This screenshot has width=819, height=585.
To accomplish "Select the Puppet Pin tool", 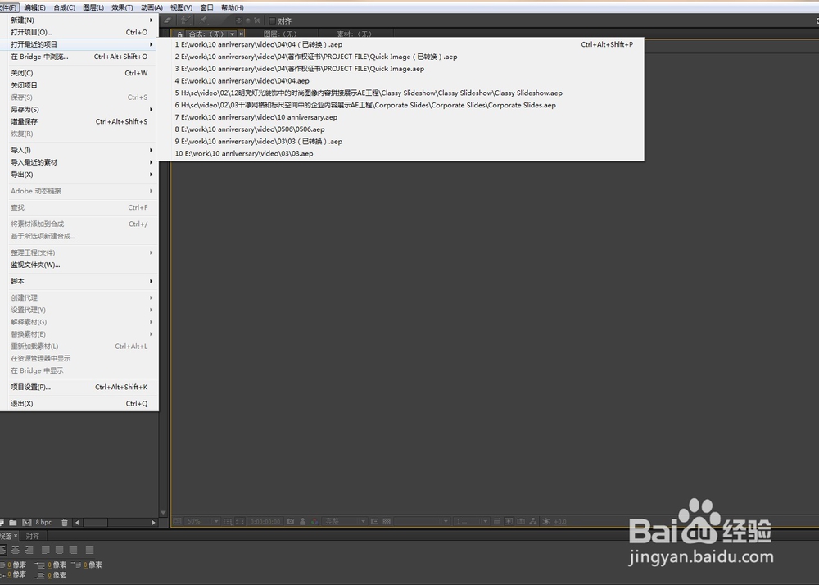I will [x=204, y=20].
